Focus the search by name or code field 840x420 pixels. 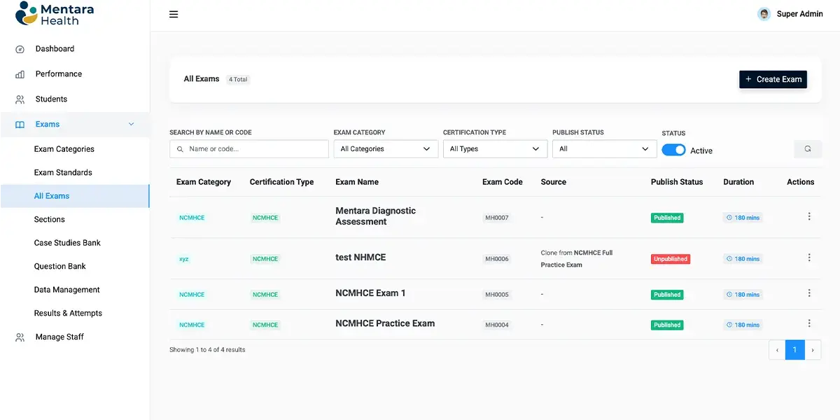(x=249, y=149)
